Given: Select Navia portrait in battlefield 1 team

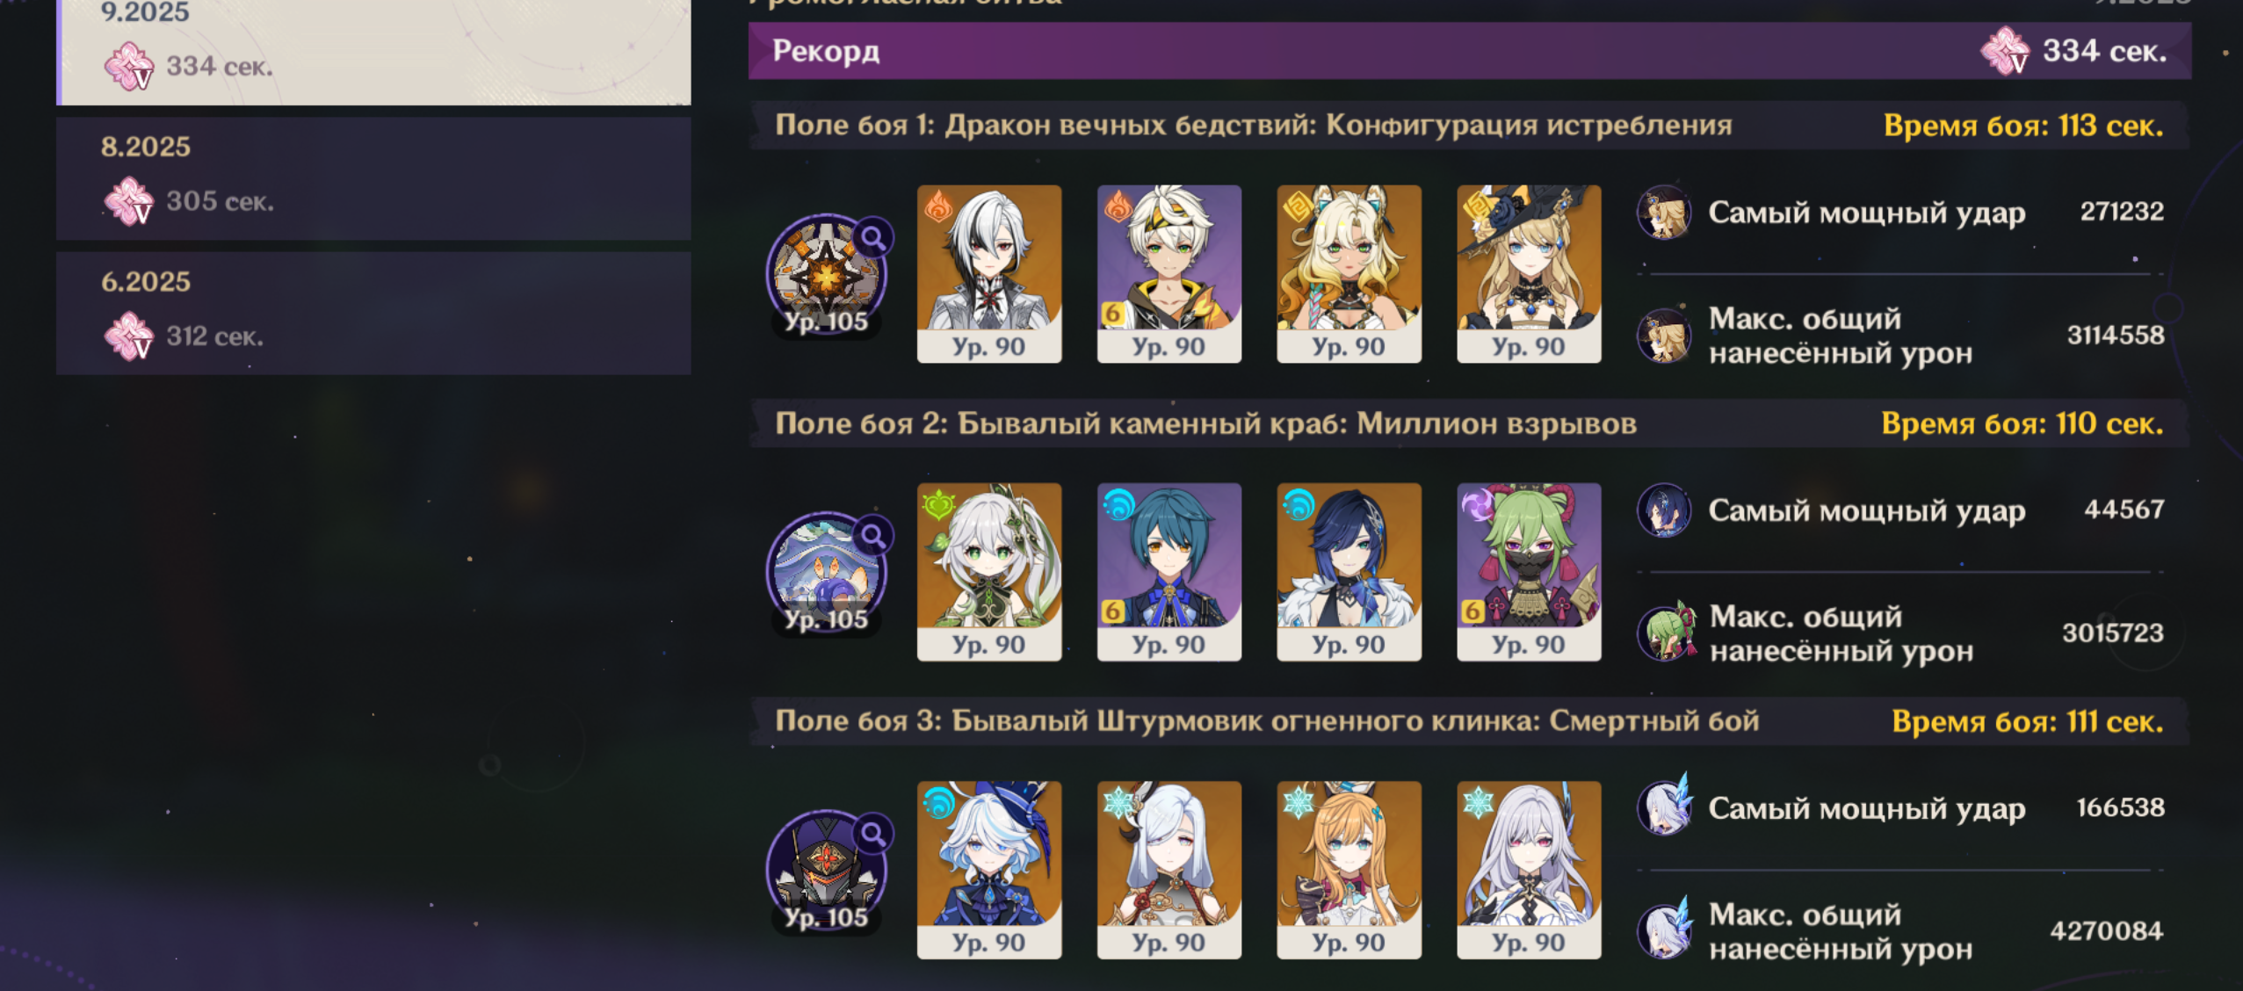Looking at the screenshot, I should click(1529, 273).
